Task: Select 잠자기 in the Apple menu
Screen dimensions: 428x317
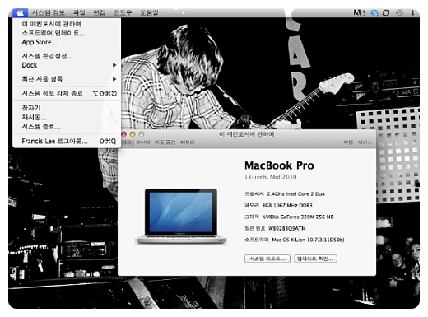Action: 67,108
